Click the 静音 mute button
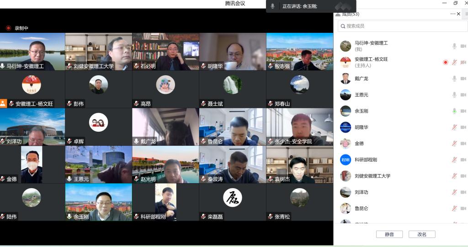468x247 pixels. (389, 234)
